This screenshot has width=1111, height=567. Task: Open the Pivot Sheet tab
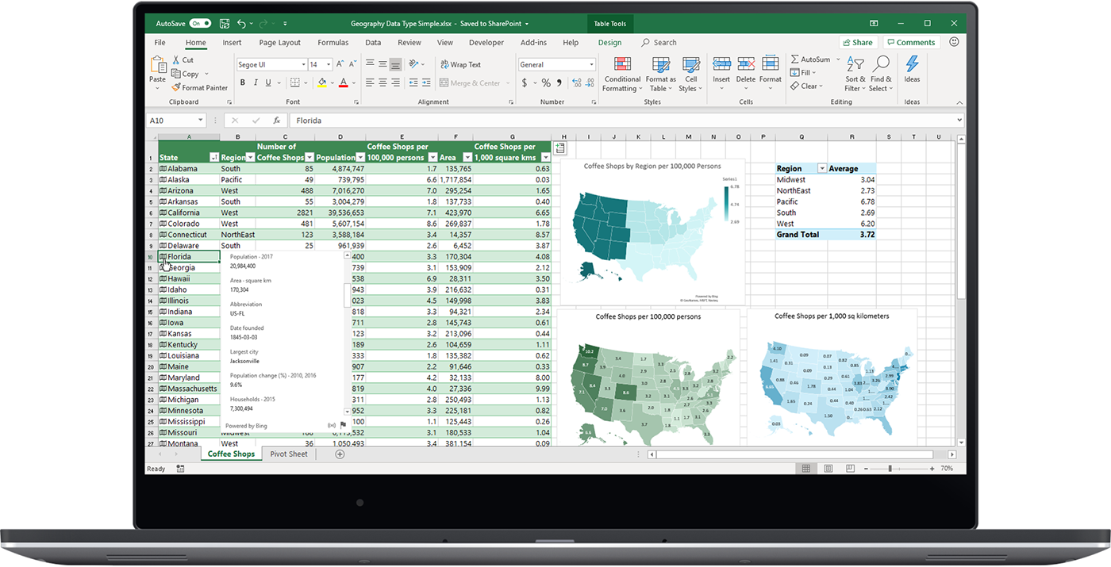(x=288, y=454)
